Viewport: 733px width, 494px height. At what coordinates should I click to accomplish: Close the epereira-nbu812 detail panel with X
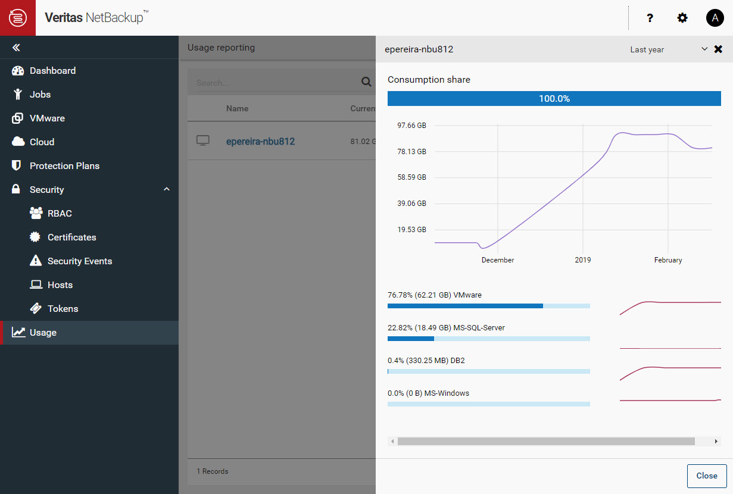coord(718,49)
